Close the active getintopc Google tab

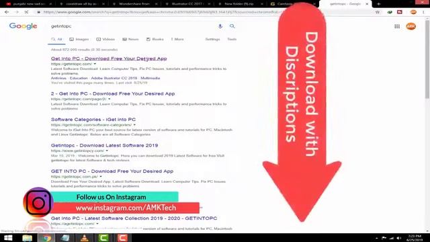point(367,4)
